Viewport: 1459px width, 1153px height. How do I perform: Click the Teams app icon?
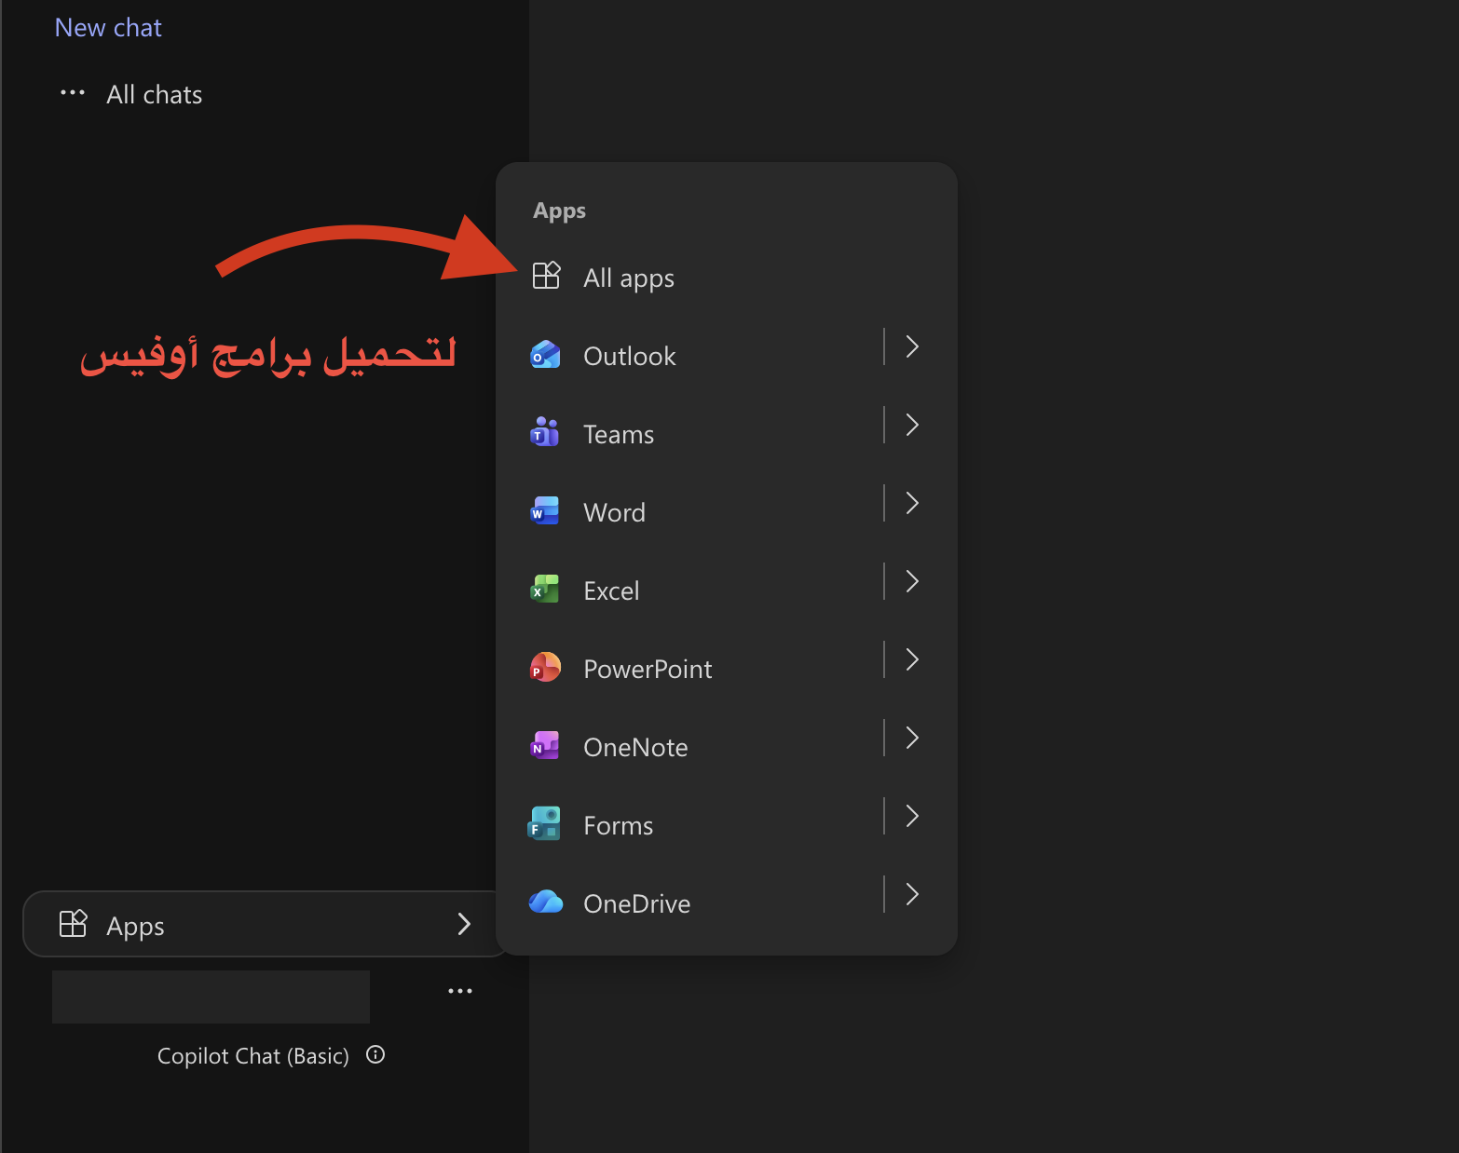coord(545,433)
